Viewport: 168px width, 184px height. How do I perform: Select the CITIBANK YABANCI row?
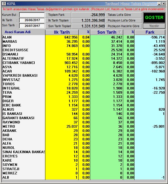pyautogui.click(x=84, y=63)
